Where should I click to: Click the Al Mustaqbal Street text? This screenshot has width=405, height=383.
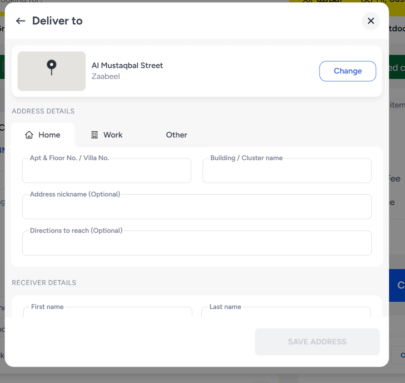point(127,65)
